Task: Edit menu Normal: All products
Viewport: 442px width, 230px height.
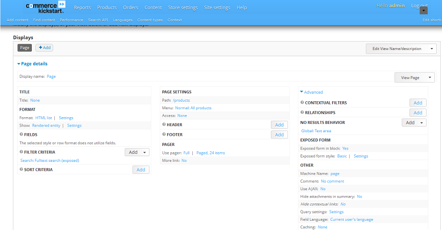Action: coord(193,108)
